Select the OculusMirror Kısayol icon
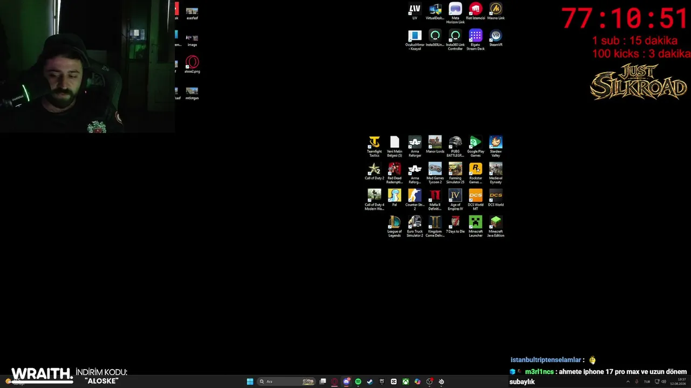 pos(415,40)
